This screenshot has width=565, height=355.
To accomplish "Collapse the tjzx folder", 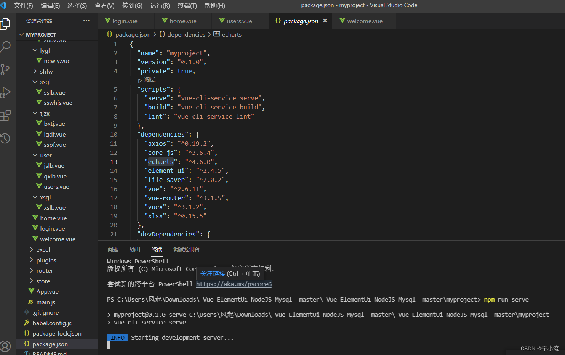I will tap(57, 113).
